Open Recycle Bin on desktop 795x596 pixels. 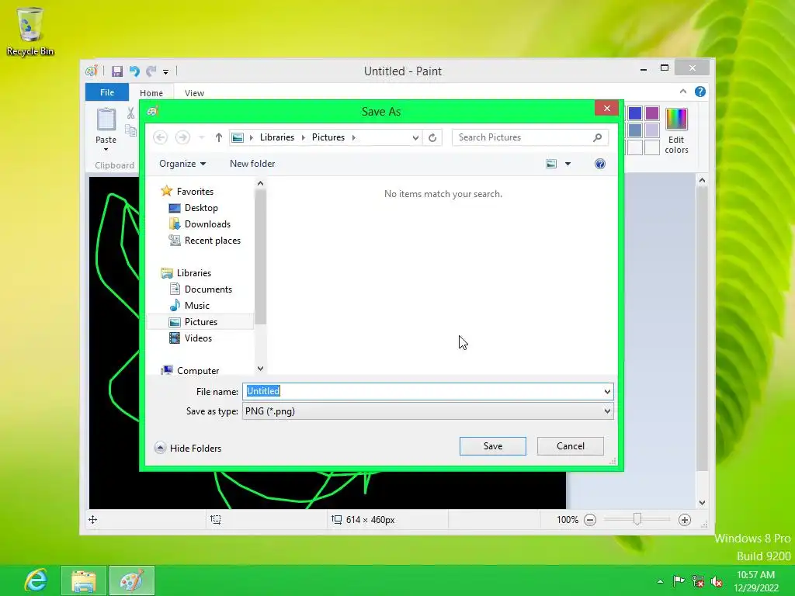pyautogui.click(x=30, y=31)
